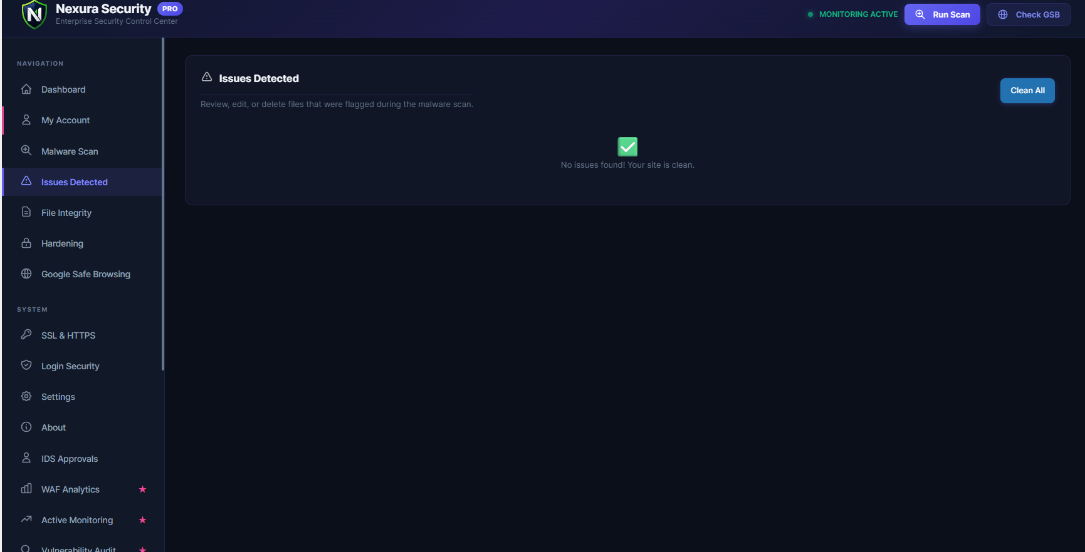The width and height of the screenshot is (1085, 552).
Task: Click the green monitoring status dot
Action: pyautogui.click(x=810, y=14)
